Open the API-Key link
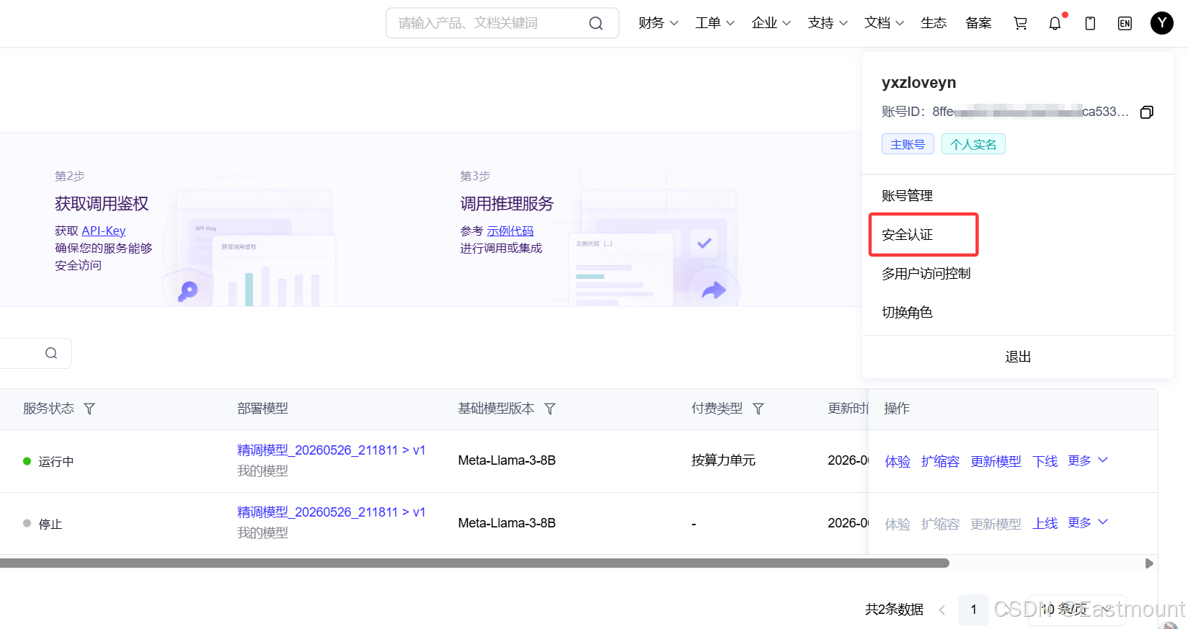Screen dimensions: 1188x629 [x=104, y=231]
